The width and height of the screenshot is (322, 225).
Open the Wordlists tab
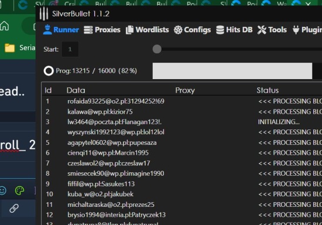147,30
